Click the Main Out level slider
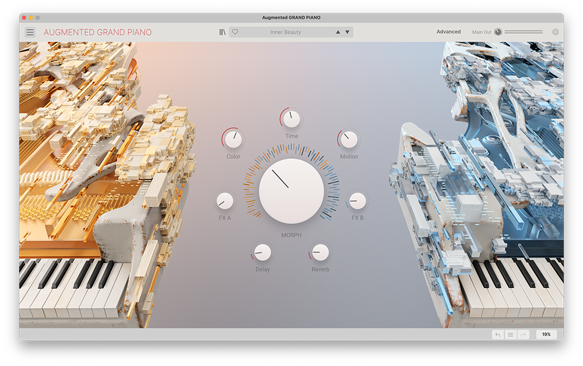Screen dimensions: 583x366 523,32
